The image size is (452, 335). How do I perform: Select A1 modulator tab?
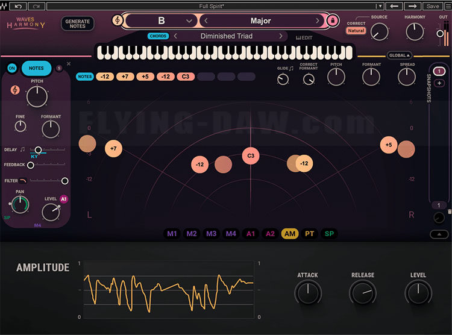coord(251,234)
